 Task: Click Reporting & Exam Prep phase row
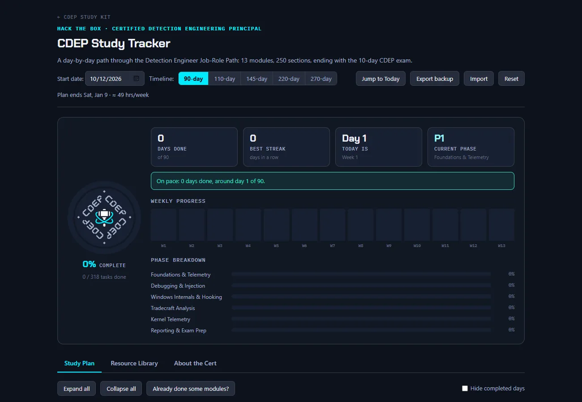333,331
